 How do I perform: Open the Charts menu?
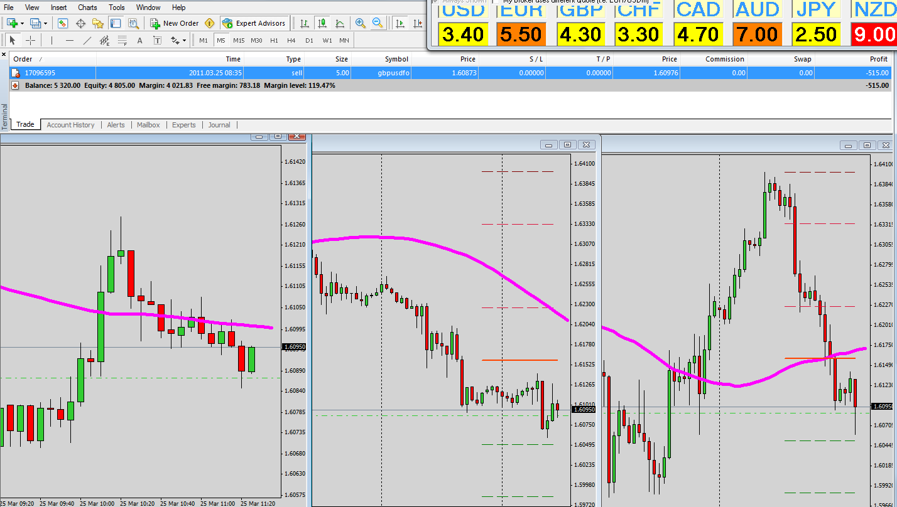point(87,8)
